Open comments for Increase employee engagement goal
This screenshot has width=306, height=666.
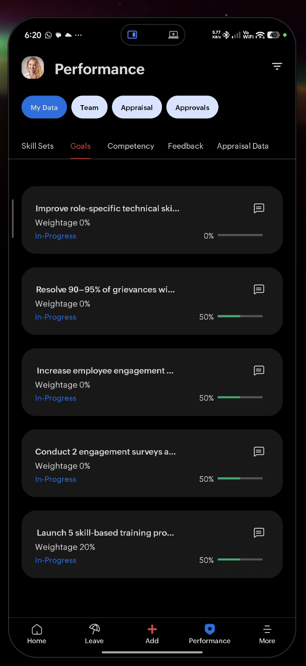point(259,370)
